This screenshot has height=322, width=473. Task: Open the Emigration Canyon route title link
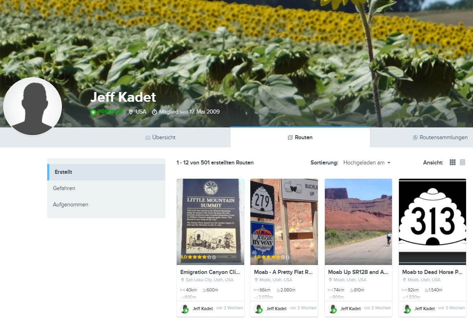point(210,272)
